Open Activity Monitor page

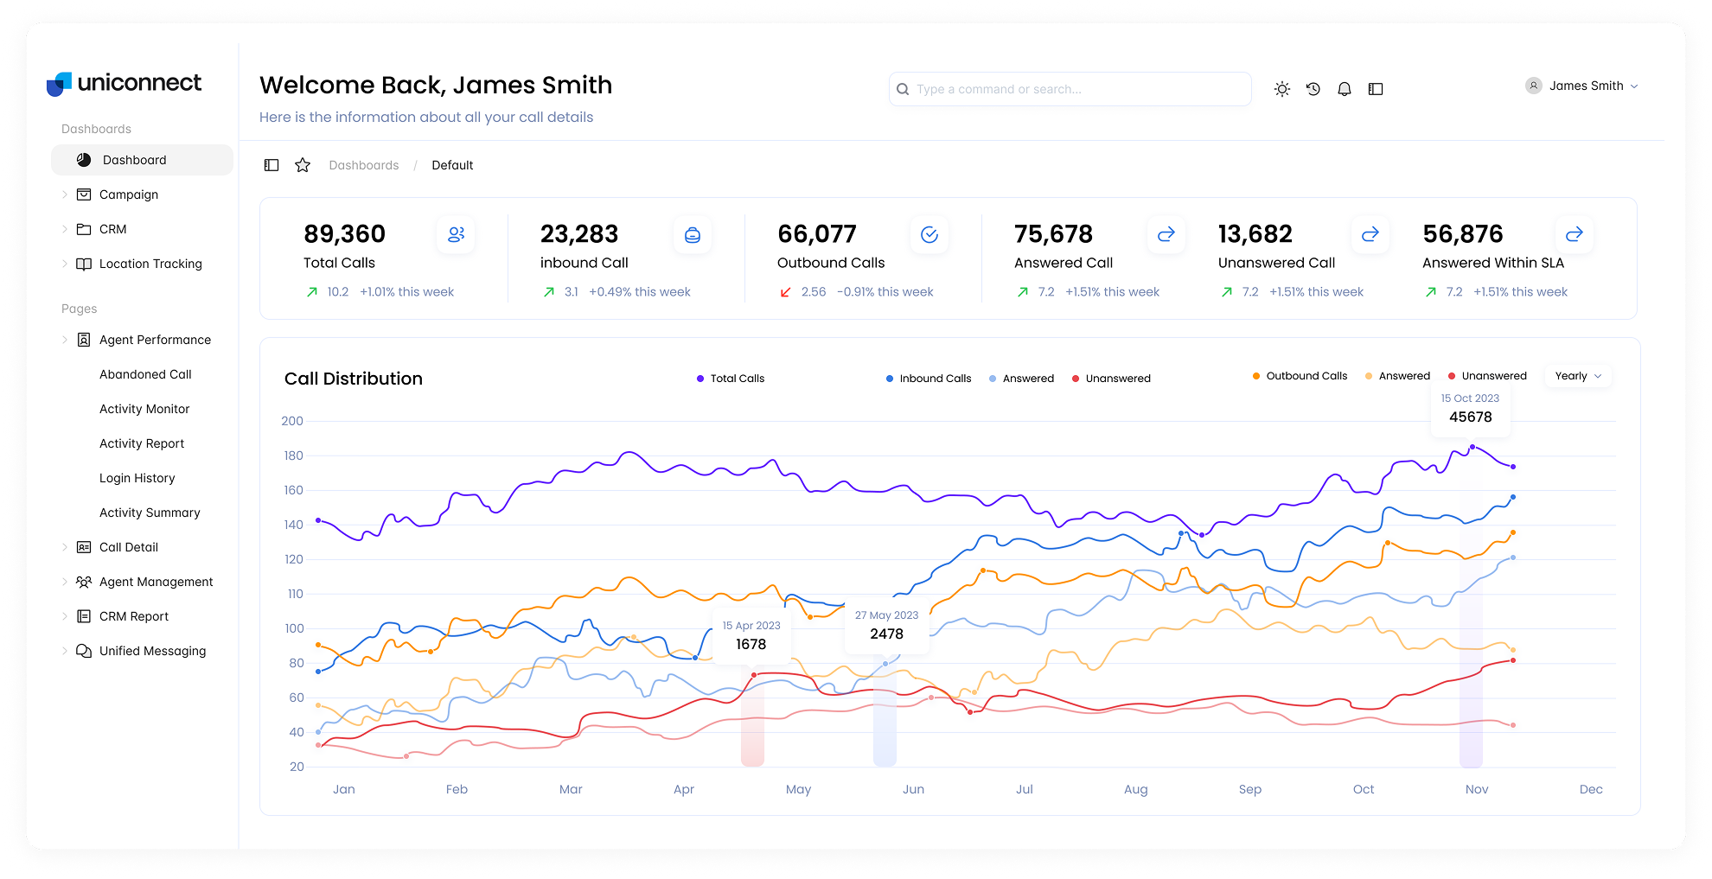coord(144,409)
